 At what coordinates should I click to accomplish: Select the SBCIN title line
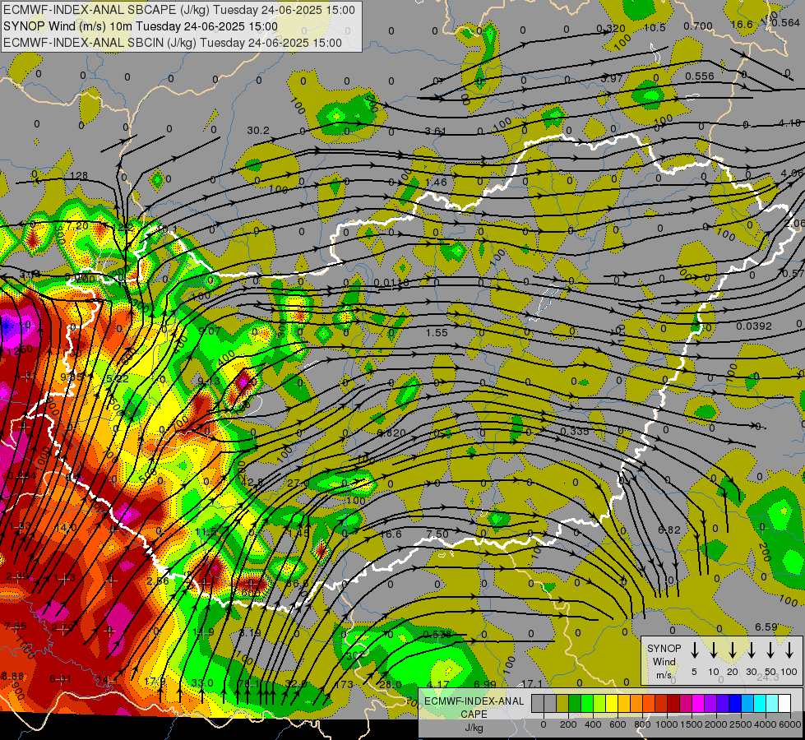point(173,43)
